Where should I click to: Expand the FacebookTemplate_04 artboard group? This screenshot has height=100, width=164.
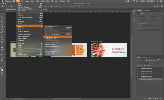(x=140, y=71)
